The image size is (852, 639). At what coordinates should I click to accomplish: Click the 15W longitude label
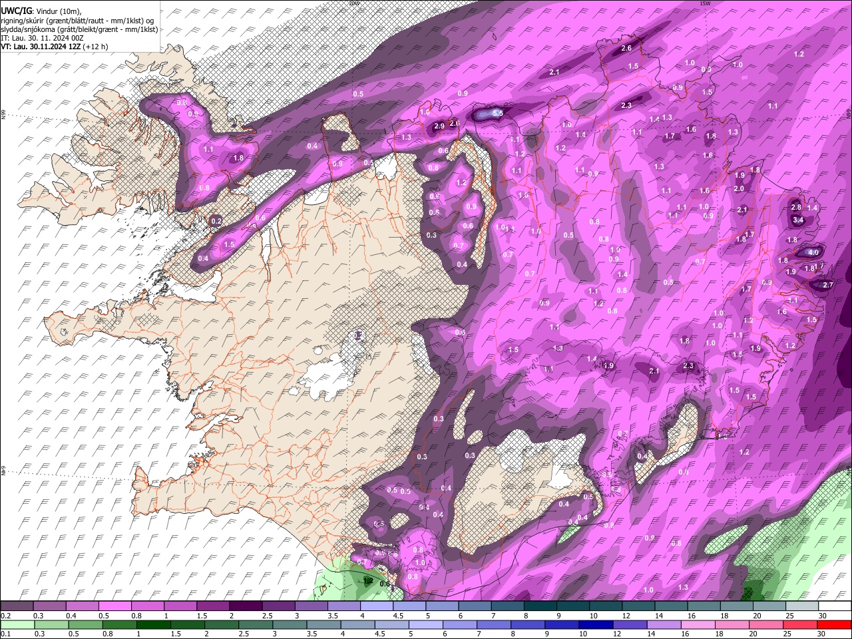[706, 3]
